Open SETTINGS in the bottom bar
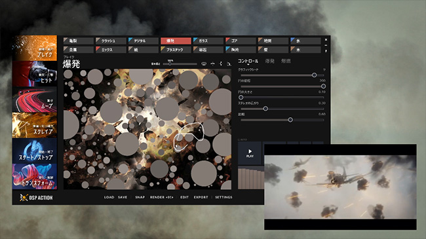 click(x=223, y=197)
